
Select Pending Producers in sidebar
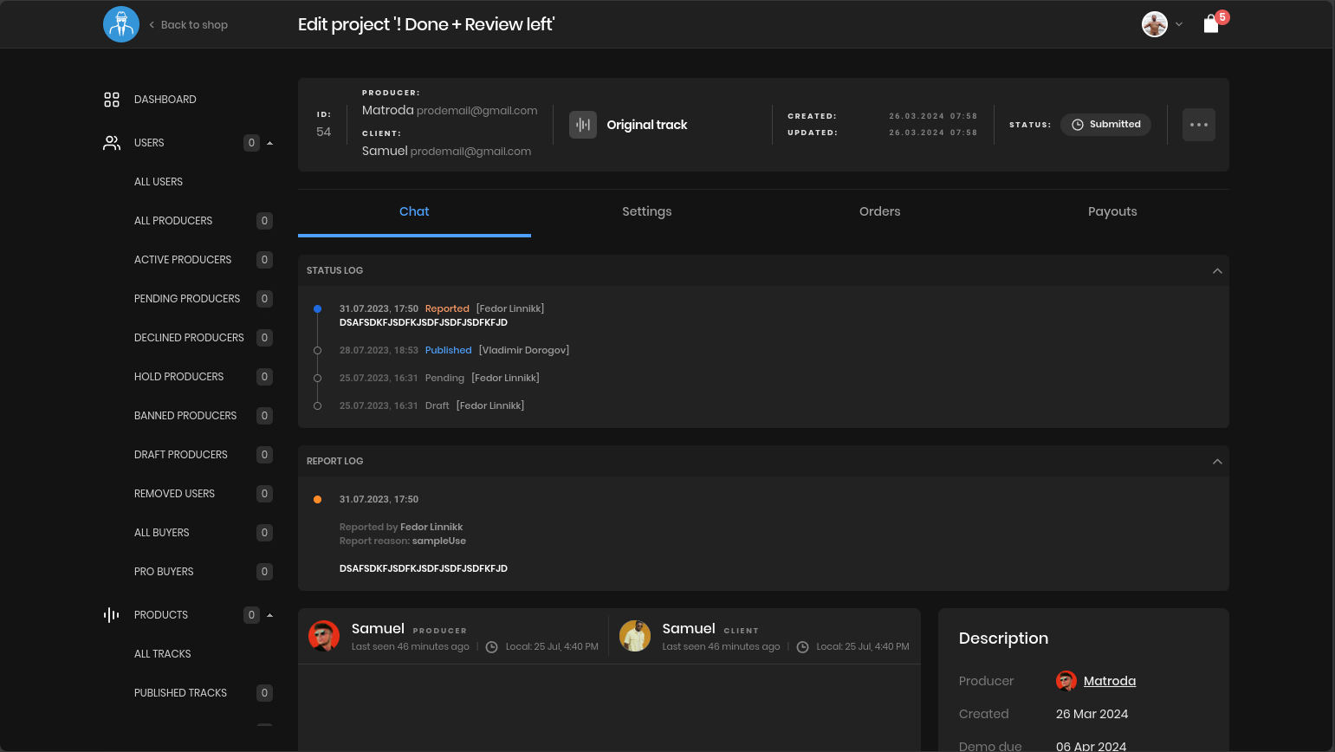tap(187, 299)
